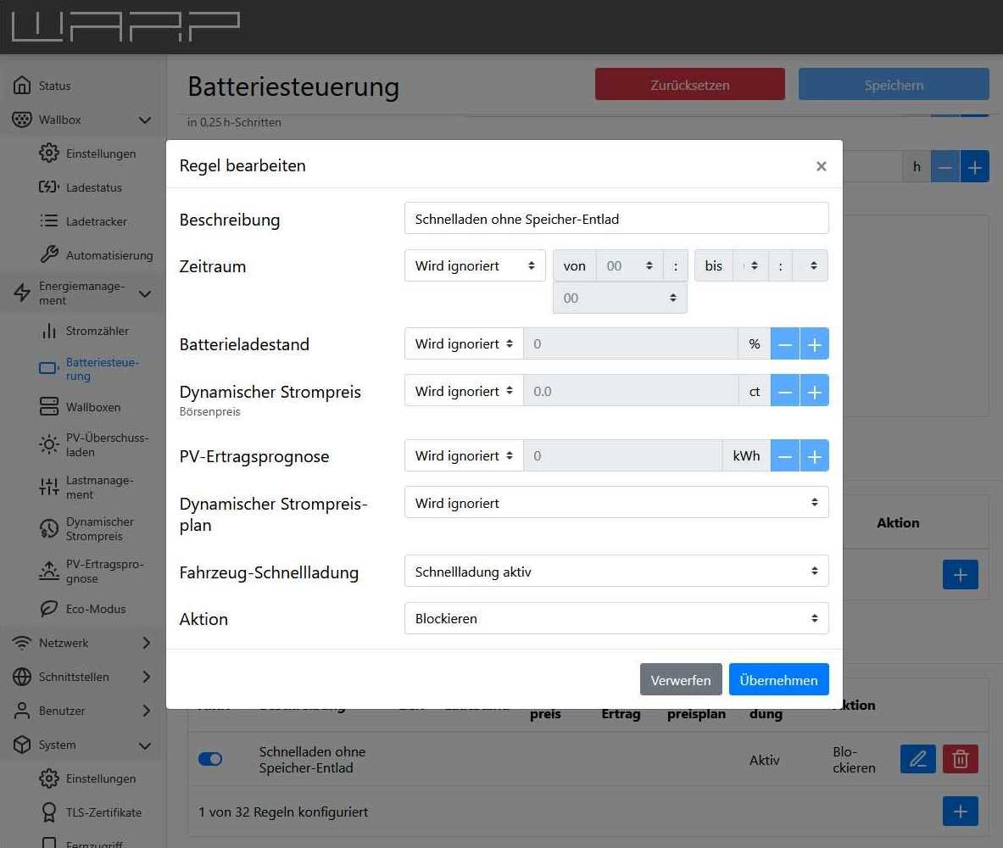Go to Status in the sidebar
This screenshot has width=1003, height=848.
54,86
